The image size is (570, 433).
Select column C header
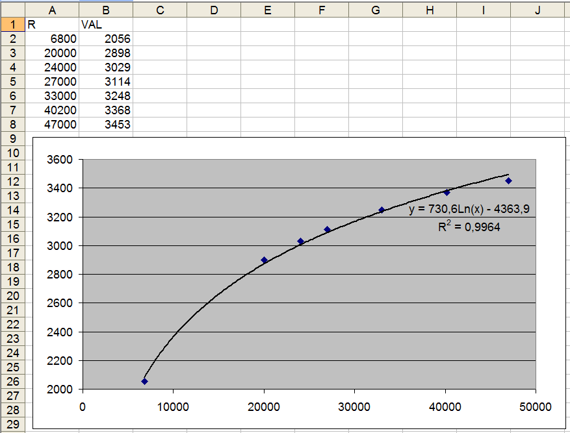160,10
